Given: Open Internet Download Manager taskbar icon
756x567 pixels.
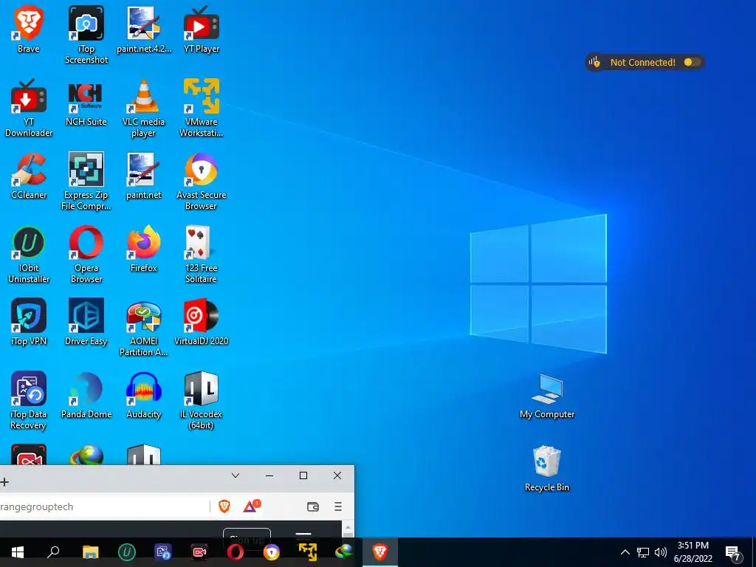Looking at the screenshot, I should (344, 552).
